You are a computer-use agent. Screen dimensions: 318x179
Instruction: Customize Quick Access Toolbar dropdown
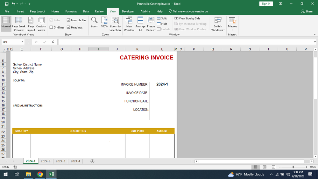point(30,4)
